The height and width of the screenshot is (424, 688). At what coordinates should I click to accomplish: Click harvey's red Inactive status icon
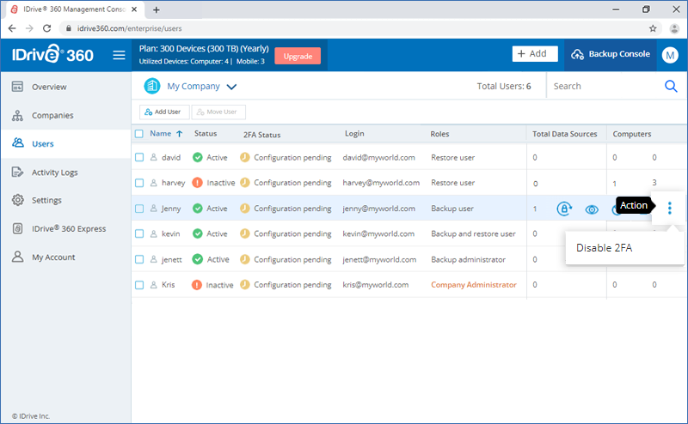click(x=198, y=183)
